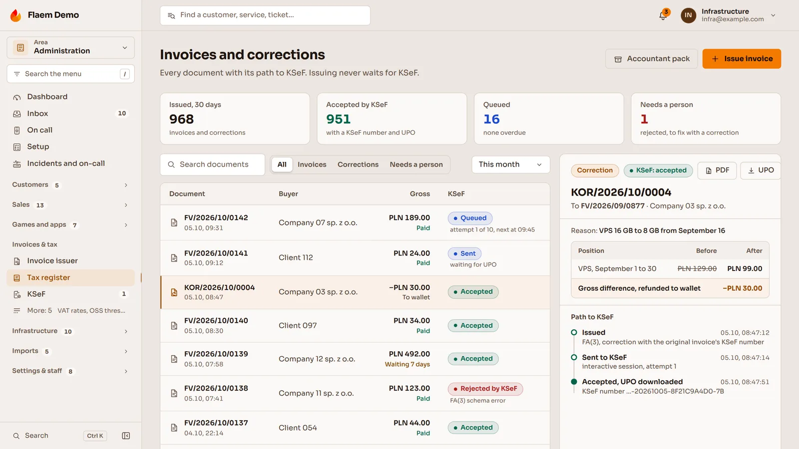Open the user account menu chevron

(773, 15)
